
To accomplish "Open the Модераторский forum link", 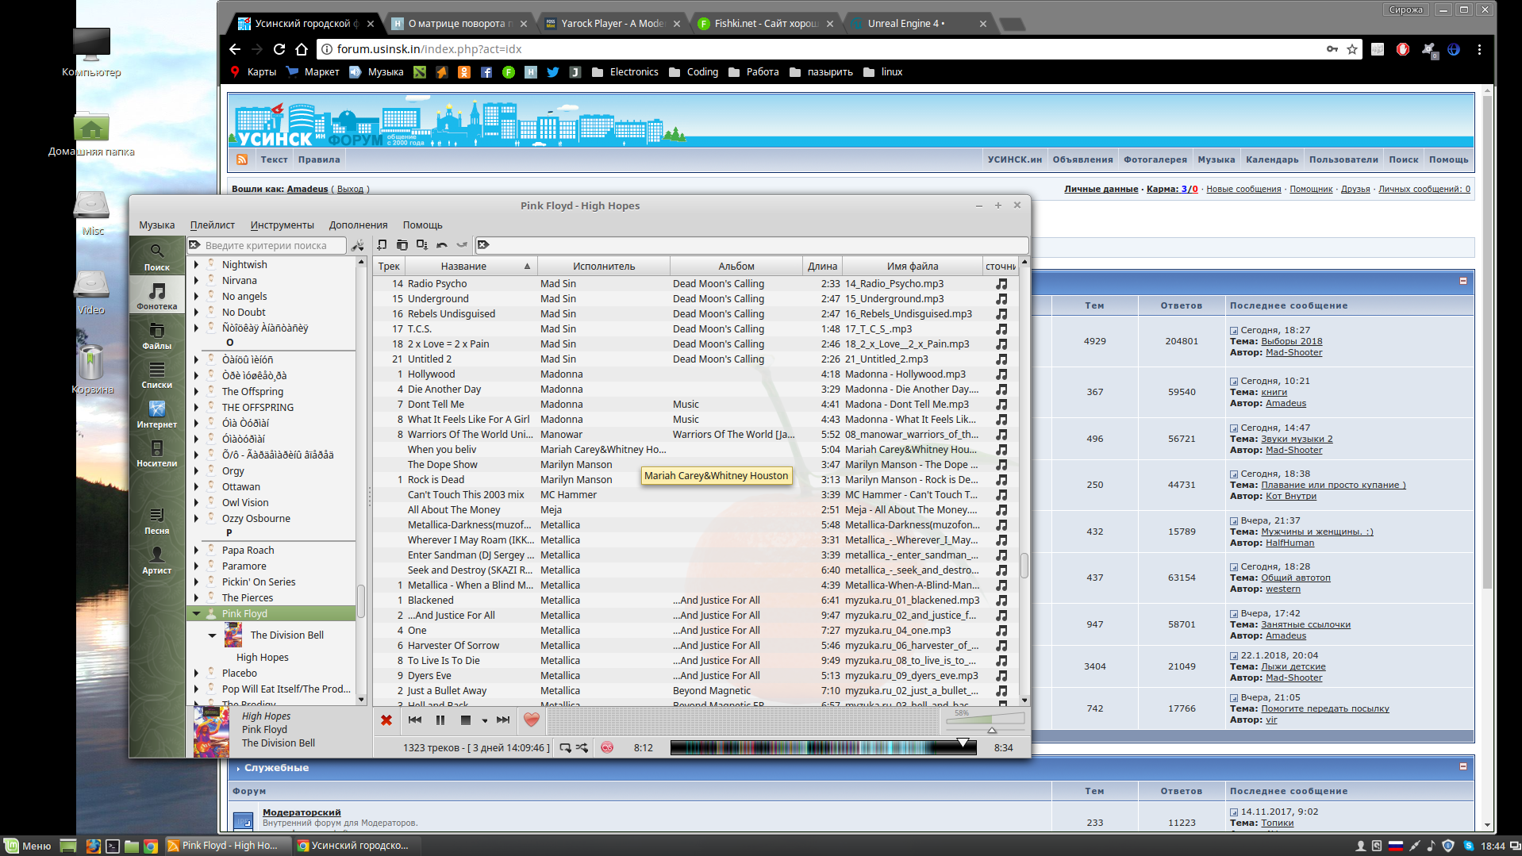I will pyautogui.click(x=302, y=812).
